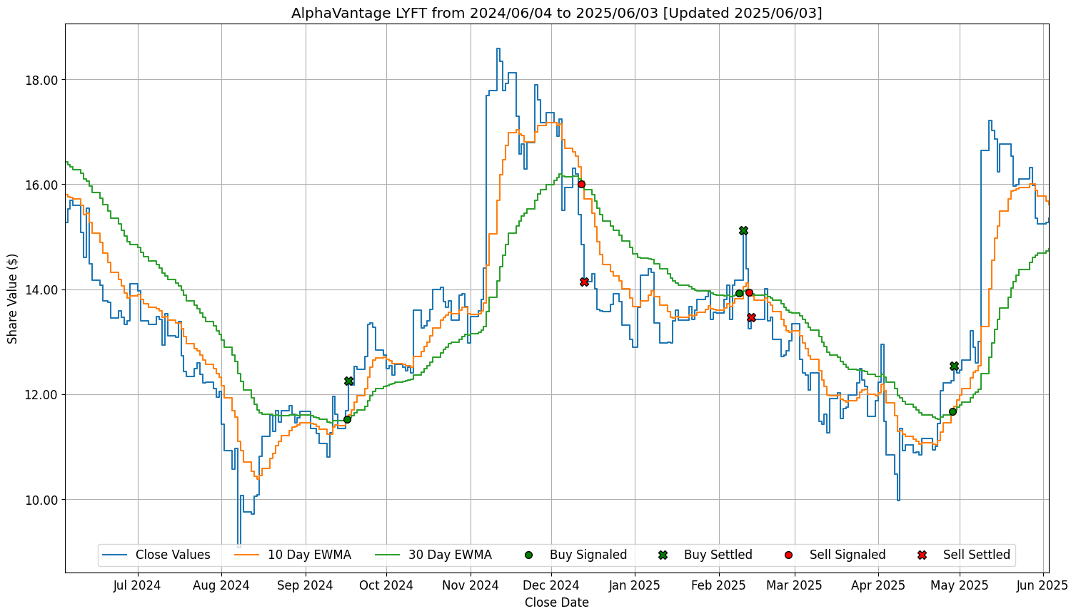
Task: Click the '12.00' y-axis tick label
Action: click(x=42, y=395)
